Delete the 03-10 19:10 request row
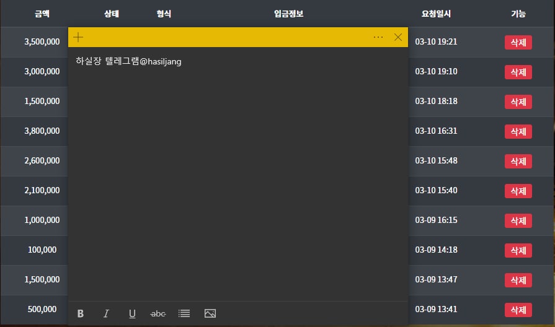 click(518, 72)
